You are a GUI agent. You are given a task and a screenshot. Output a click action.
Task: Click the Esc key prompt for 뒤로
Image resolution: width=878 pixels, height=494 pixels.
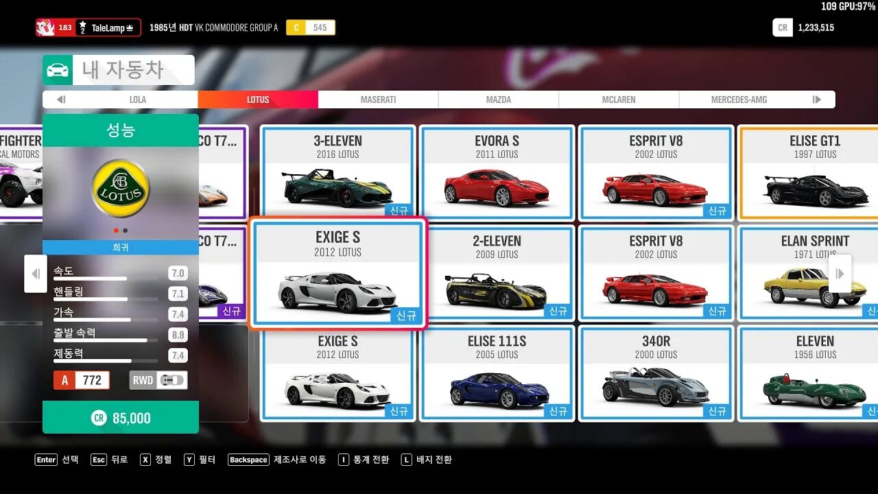99,460
